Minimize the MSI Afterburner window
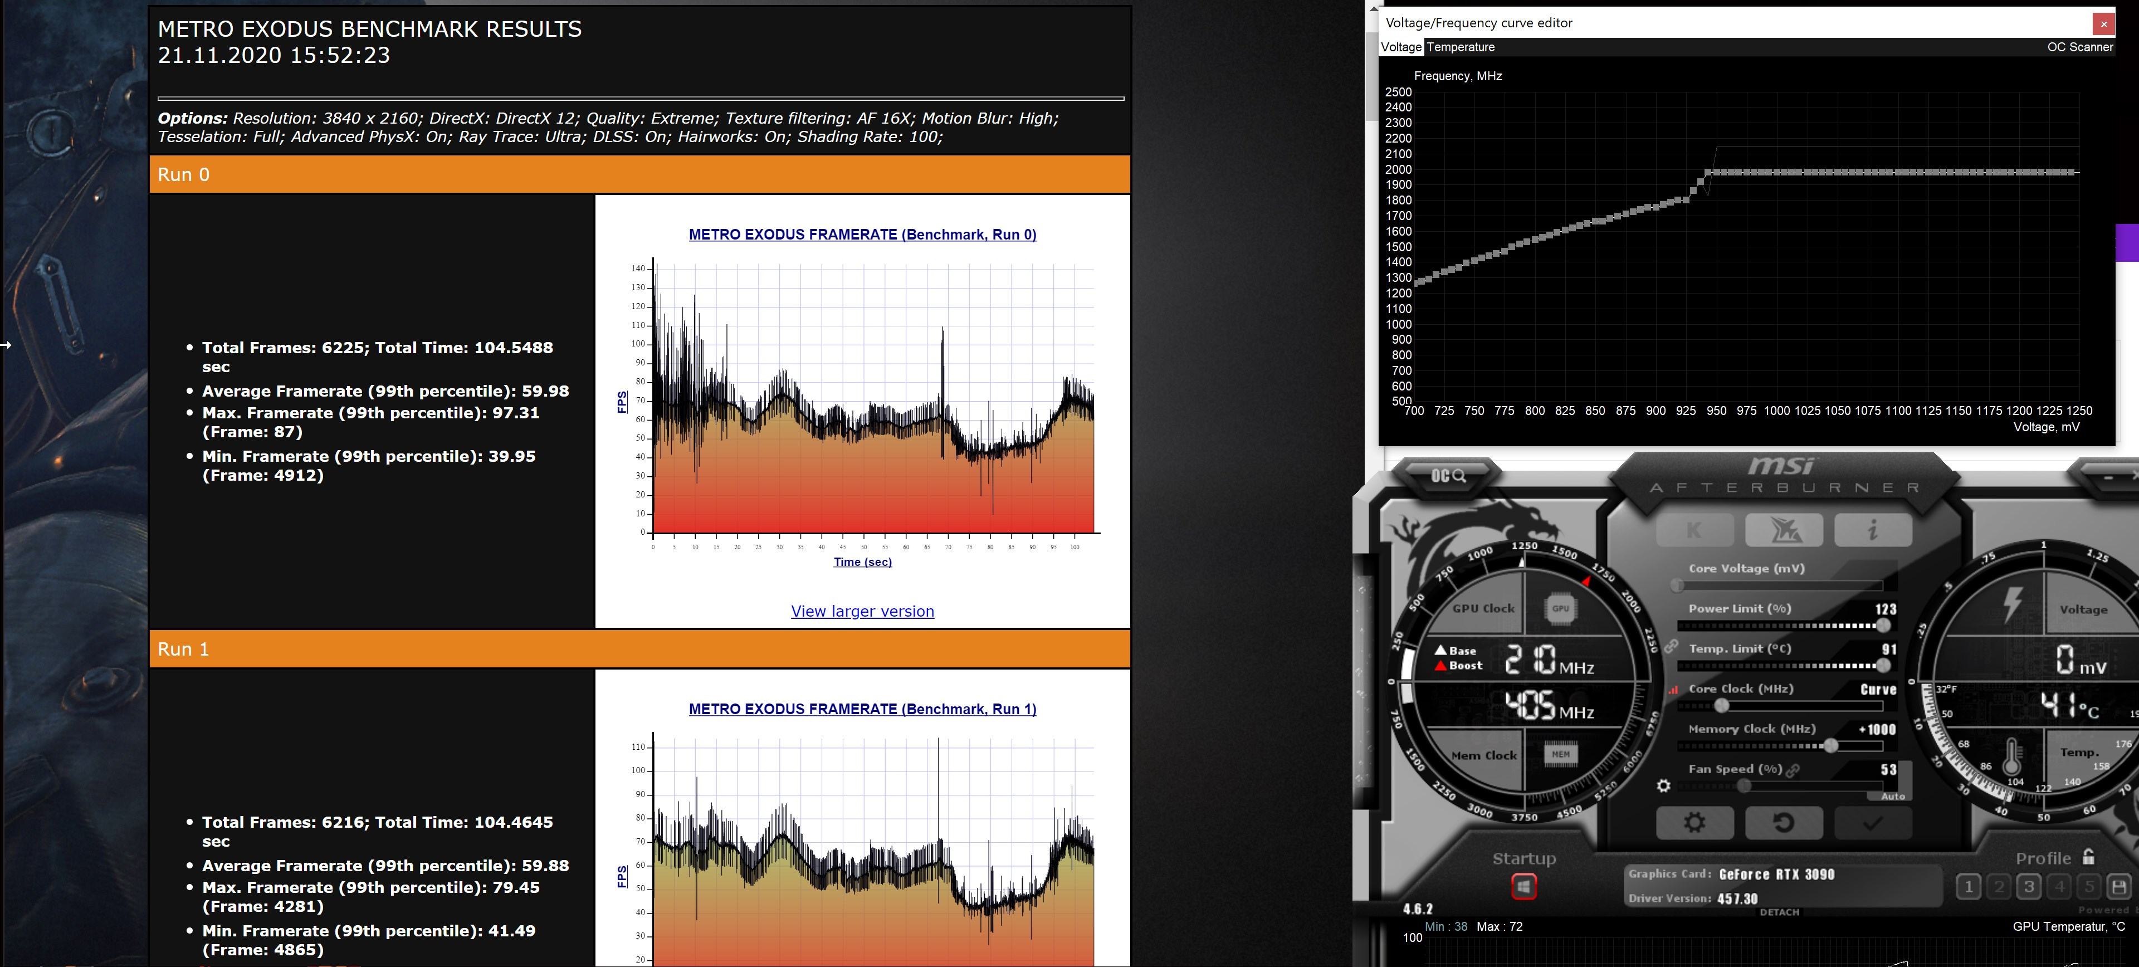This screenshot has height=967, width=2139. click(x=2108, y=477)
